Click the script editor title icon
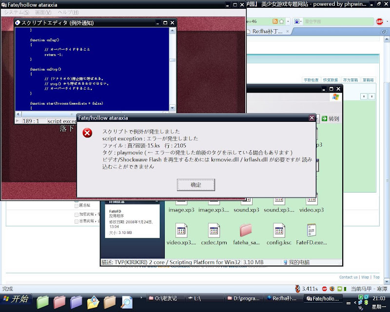Screen dimensions: 390x312 [x=18, y=23]
